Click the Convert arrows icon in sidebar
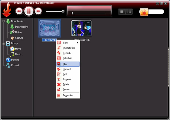Screen dimensions: 170x120 click(x=8, y=66)
